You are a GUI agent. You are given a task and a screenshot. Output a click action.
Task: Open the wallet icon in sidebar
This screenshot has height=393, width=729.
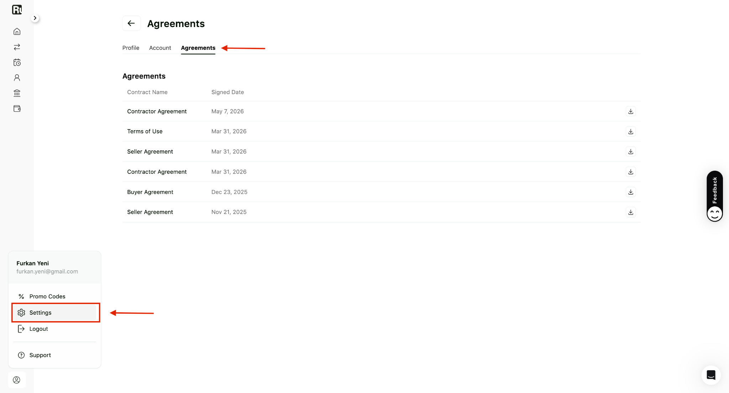click(17, 108)
